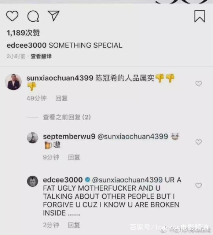Open septemberwu9's avatar

(33, 138)
